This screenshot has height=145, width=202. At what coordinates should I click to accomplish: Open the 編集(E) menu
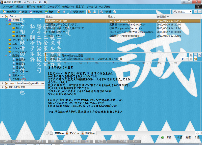coord(20,7)
